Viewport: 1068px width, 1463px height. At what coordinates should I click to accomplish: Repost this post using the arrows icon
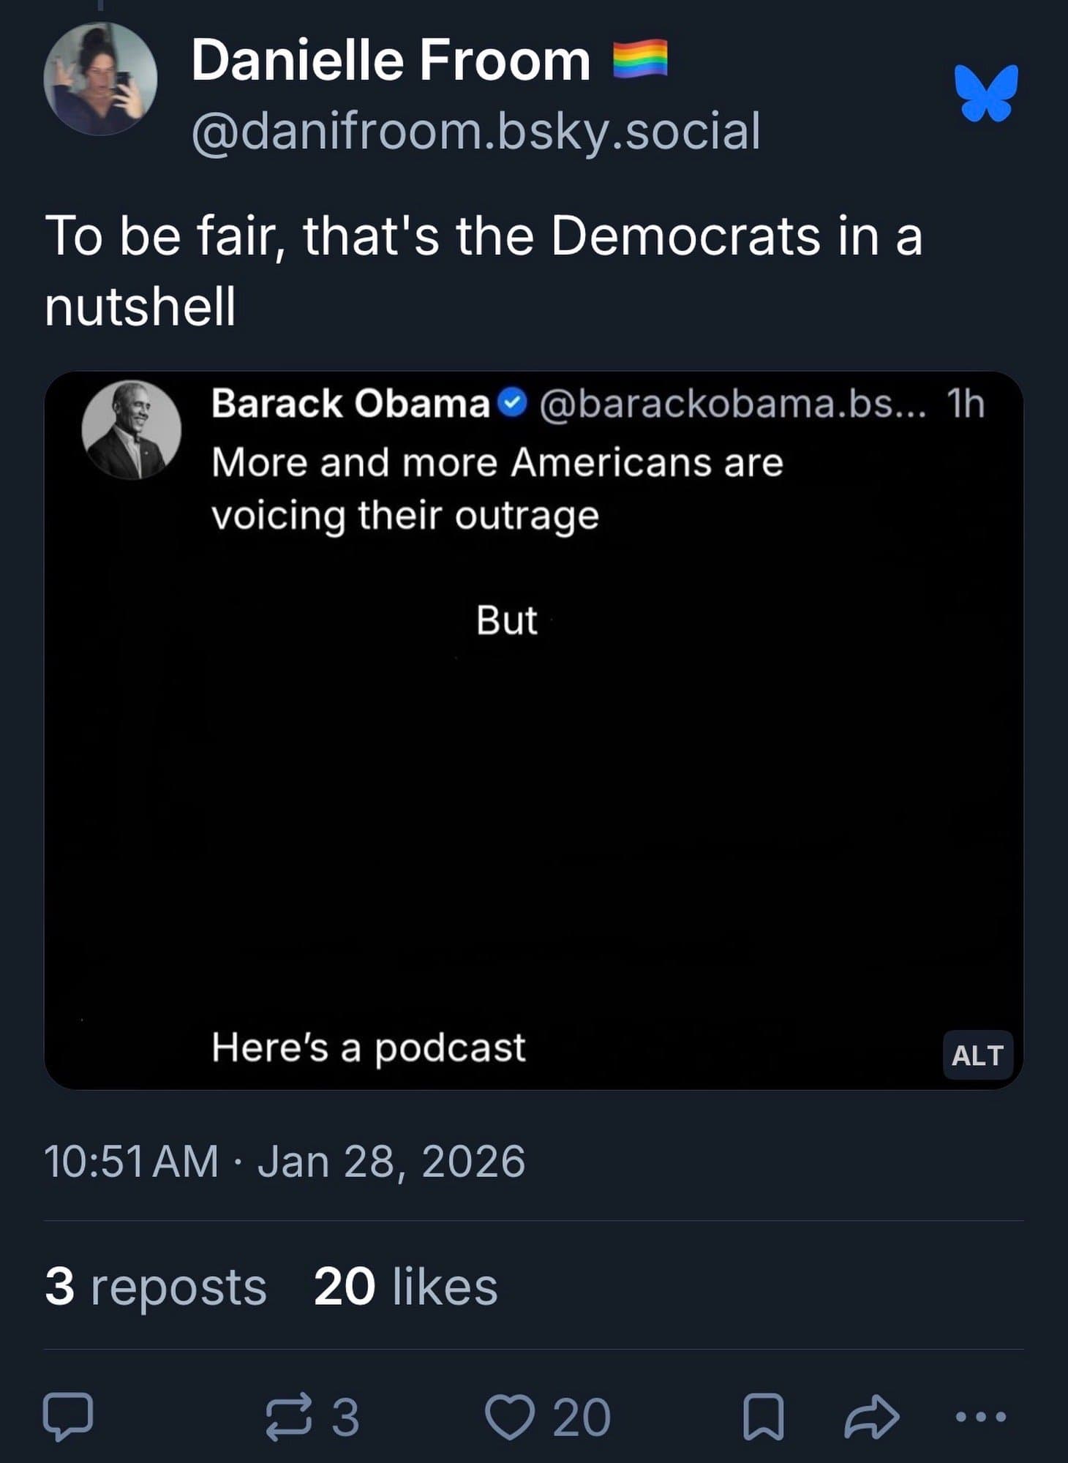(x=288, y=1417)
